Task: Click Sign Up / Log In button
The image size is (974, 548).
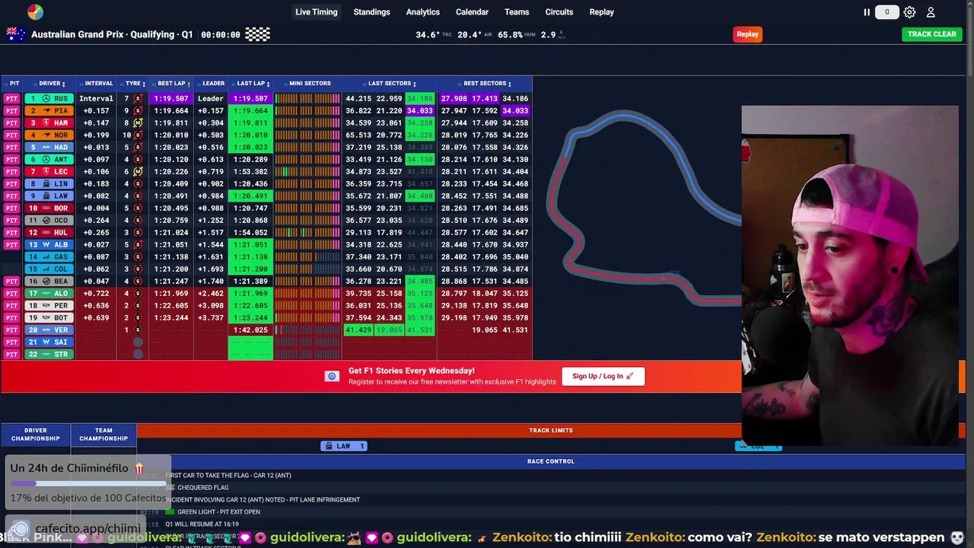Action: (x=603, y=376)
